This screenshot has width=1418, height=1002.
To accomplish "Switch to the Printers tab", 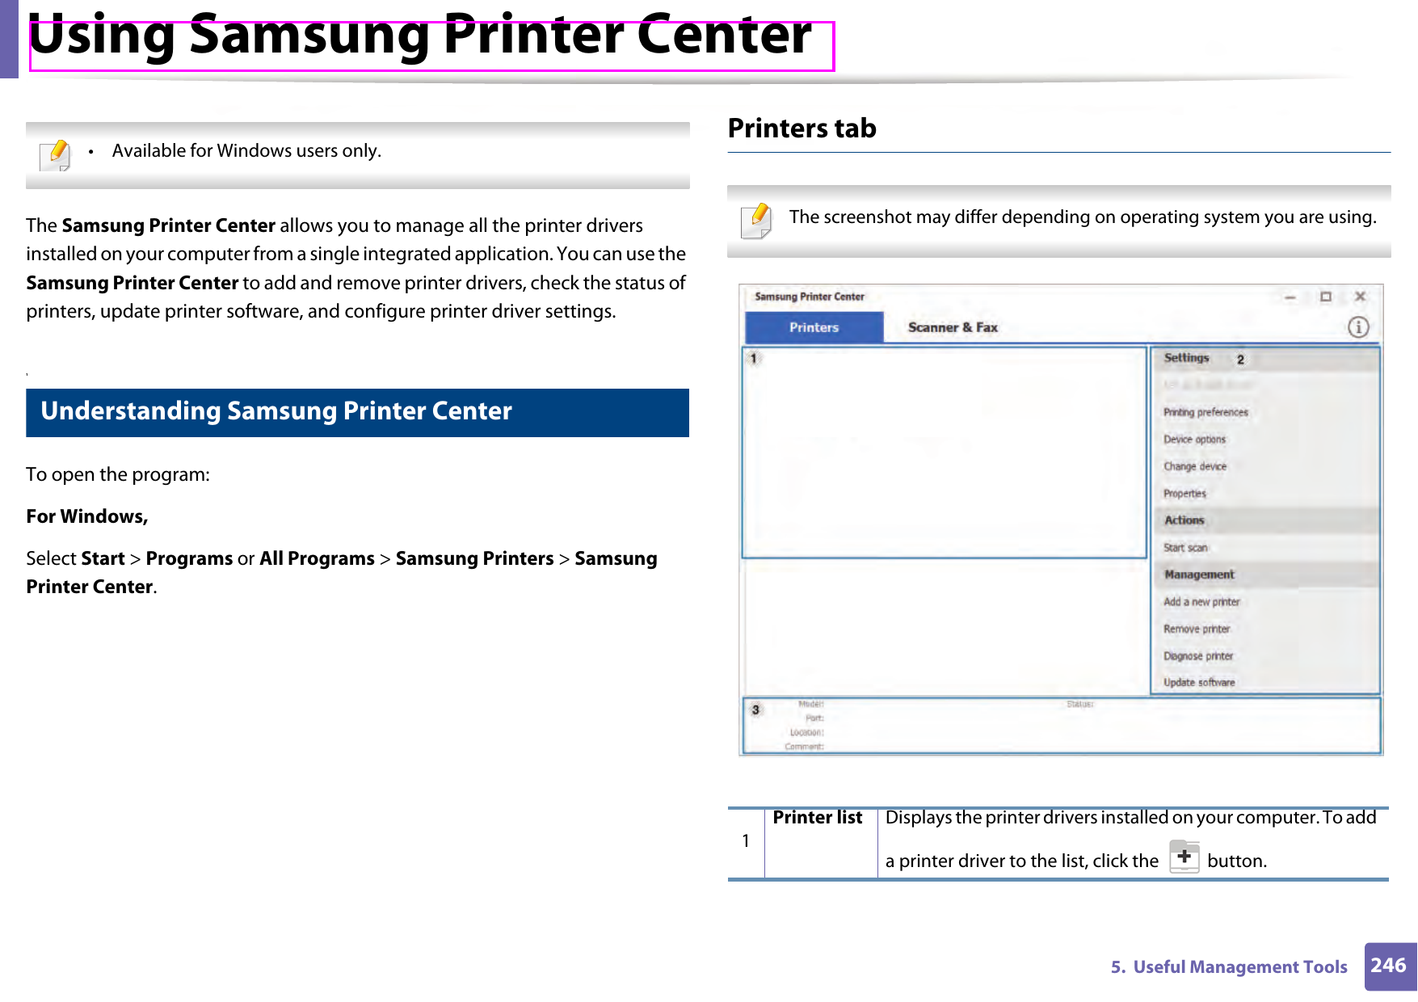I will pos(813,327).
